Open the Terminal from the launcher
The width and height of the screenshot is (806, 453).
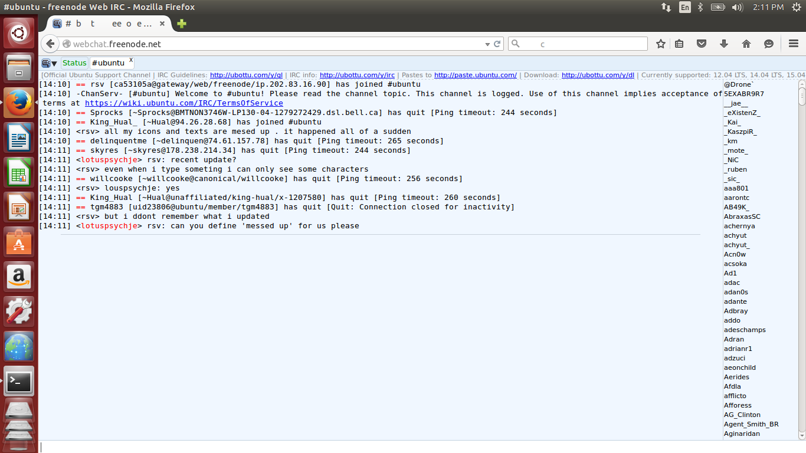click(19, 380)
